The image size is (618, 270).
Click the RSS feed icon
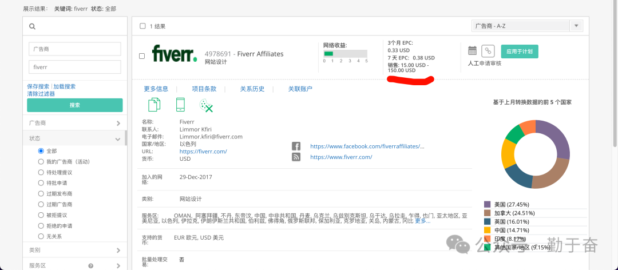click(296, 157)
